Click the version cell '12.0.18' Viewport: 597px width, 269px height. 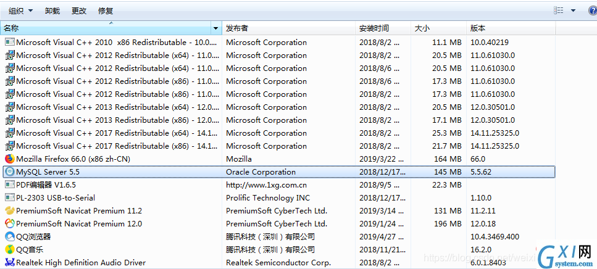coord(483,223)
